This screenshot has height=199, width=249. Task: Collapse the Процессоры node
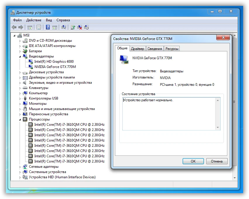click(20, 120)
